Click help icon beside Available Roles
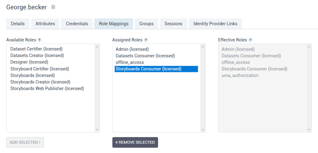The image size is (318, 153). tap(39, 40)
